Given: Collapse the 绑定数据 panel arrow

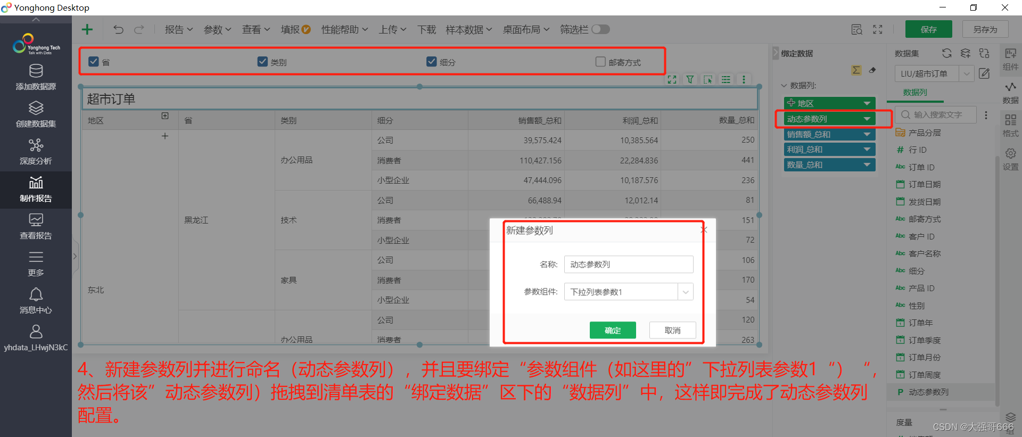Looking at the screenshot, I should (x=776, y=53).
